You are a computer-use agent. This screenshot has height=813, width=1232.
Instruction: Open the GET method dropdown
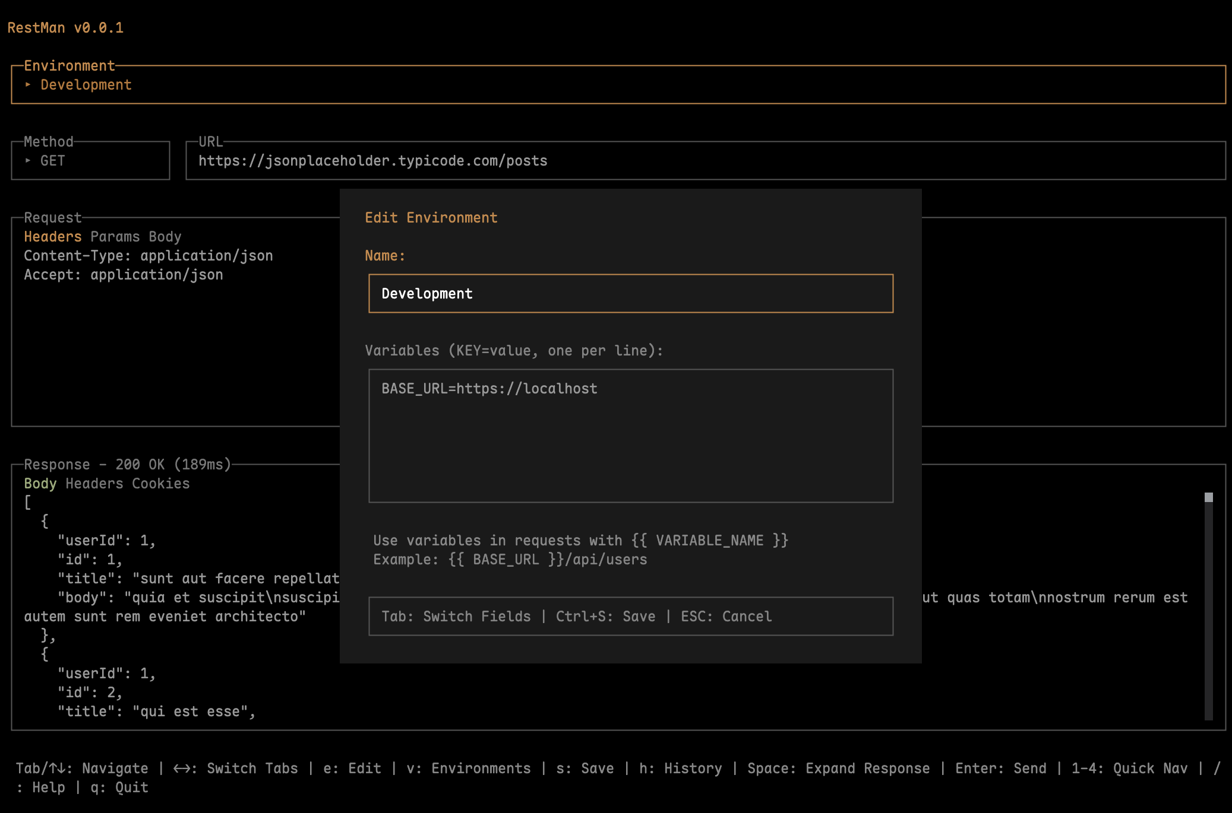tap(52, 161)
